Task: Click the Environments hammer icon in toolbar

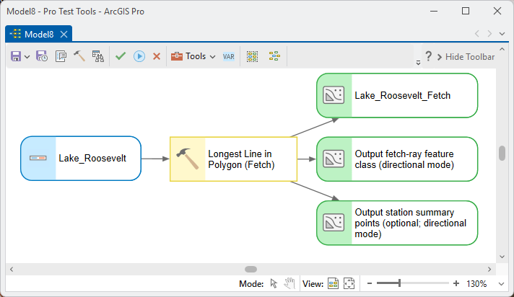Action: coord(79,56)
